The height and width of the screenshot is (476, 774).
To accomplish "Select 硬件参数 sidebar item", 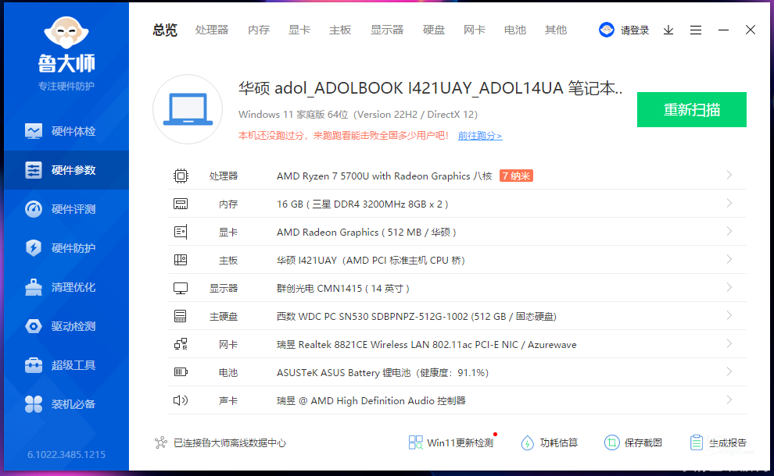I will click(x=66, y=170).
